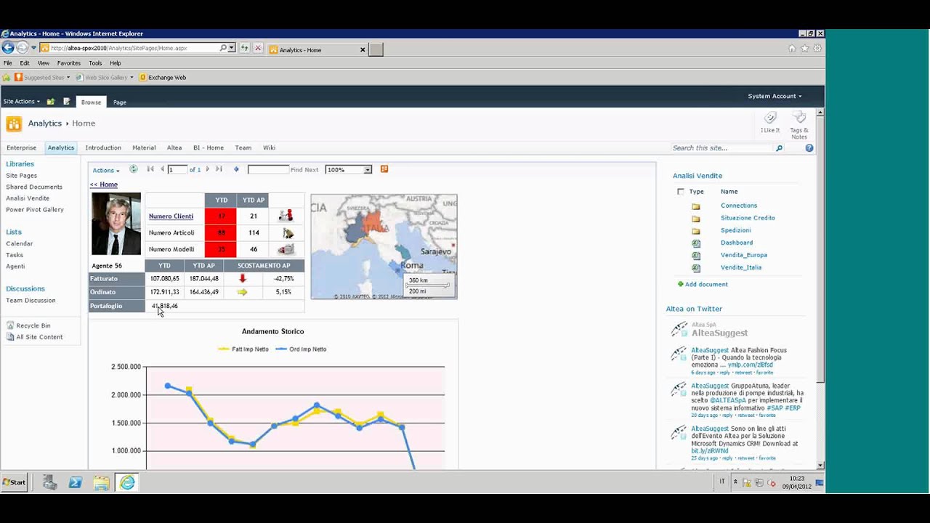Go to last report page
This screenshot has height=523, width=930.
point(219,169)
